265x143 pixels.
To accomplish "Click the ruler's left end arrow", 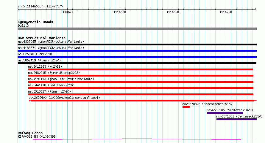I will [18, 9].
